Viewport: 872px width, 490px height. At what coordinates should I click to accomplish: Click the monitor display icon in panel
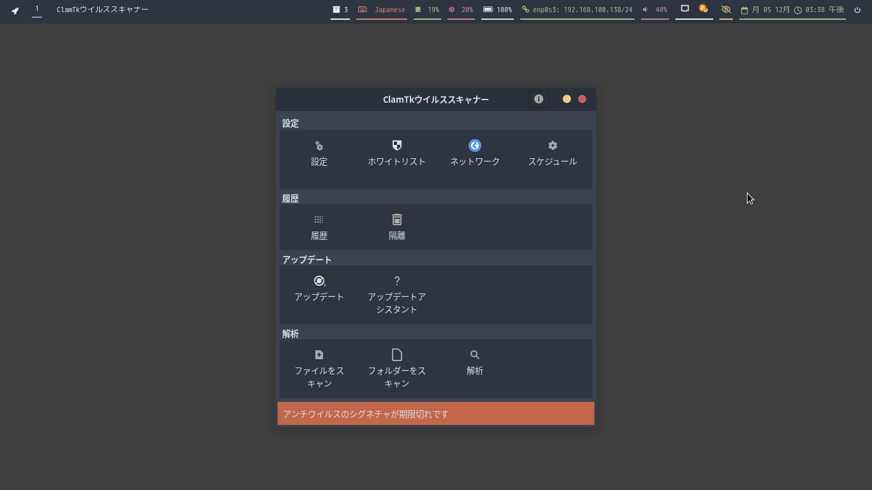pyautogui.click(x=685, y=9)
